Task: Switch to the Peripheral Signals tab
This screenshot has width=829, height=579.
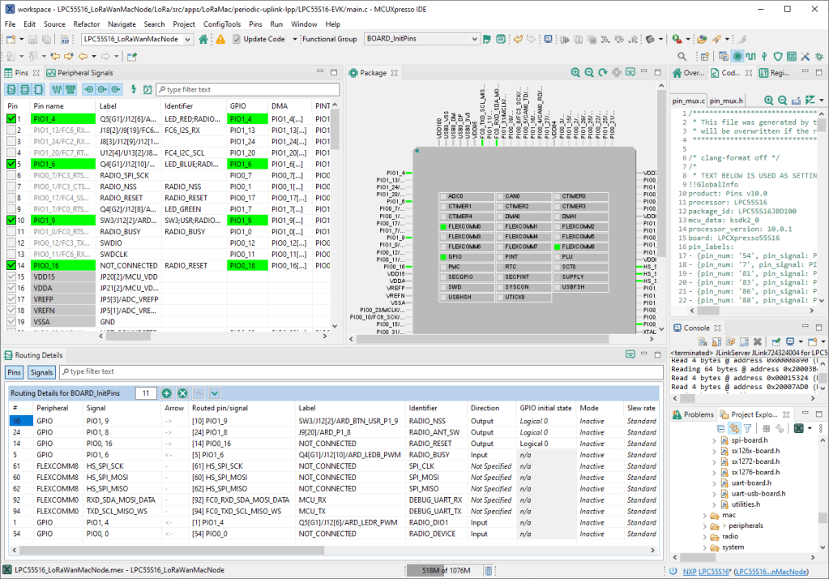Action: click(x=84, y=73)
